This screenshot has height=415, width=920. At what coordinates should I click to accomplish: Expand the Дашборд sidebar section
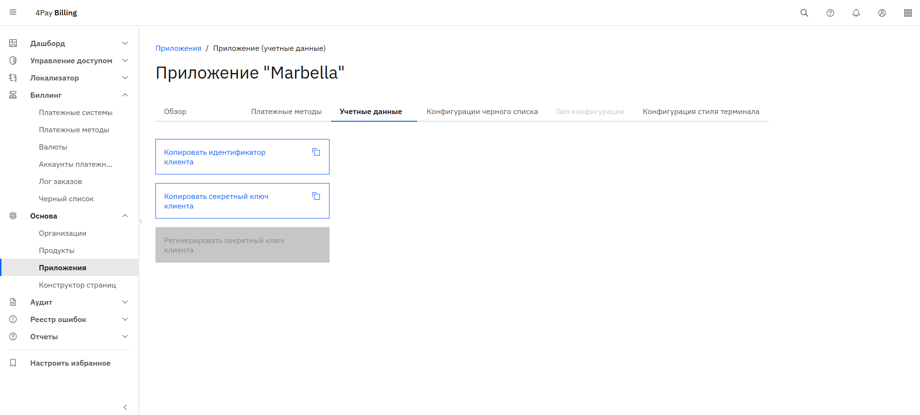(125, 43)
